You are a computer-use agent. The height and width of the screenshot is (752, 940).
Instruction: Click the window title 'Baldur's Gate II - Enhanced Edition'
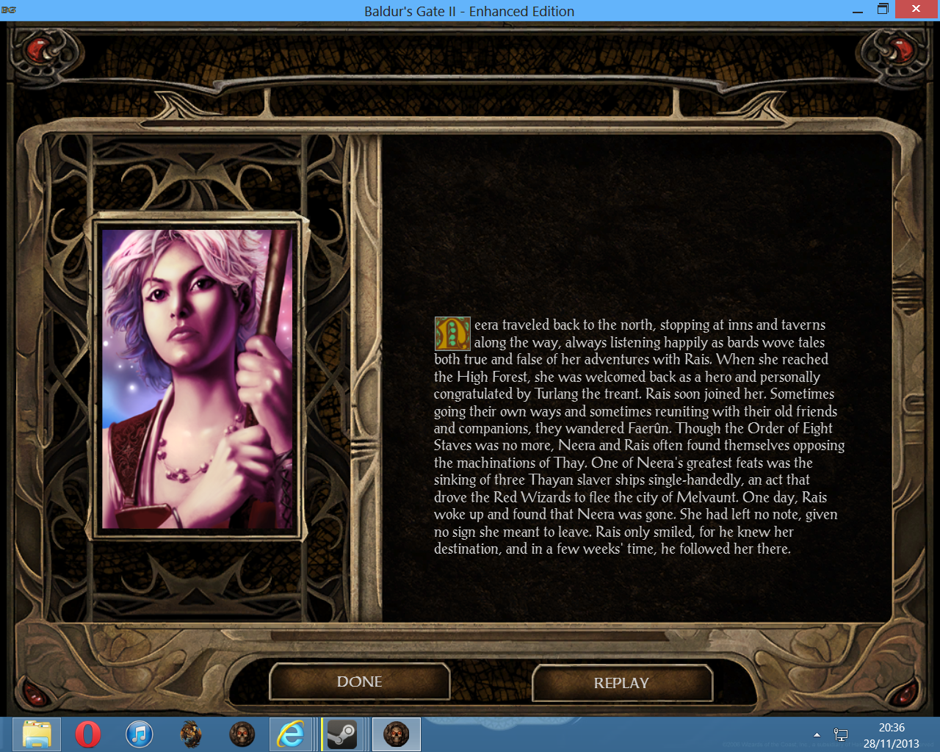[469, 11]
